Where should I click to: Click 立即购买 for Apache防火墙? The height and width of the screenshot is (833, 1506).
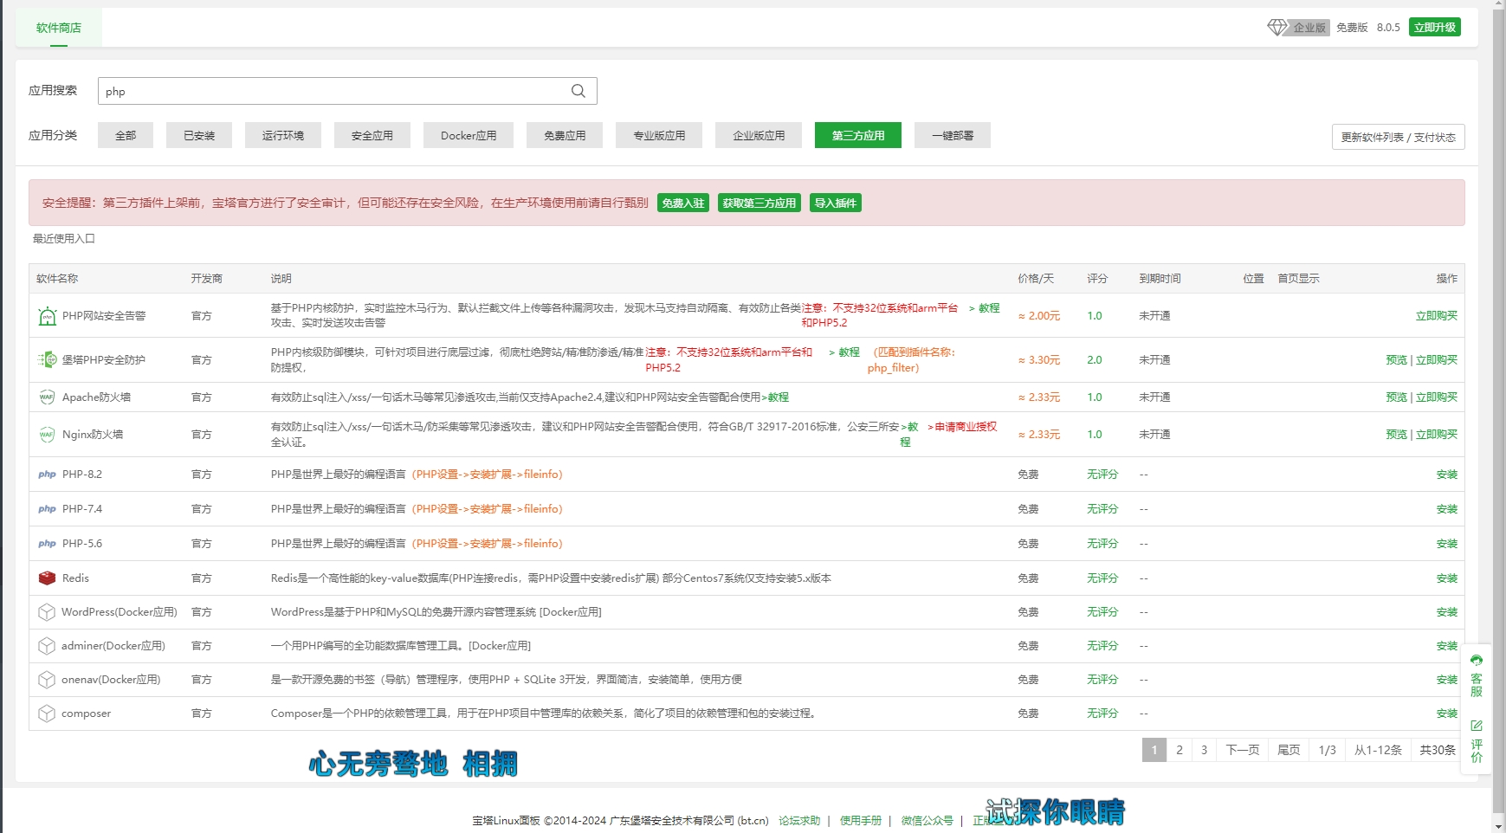click(x=1437, y=397)
